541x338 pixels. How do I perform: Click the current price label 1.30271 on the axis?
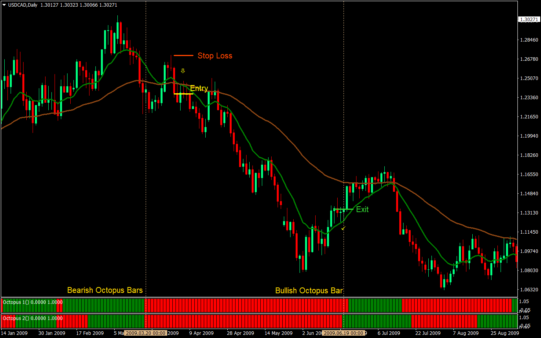coord(528,18)
